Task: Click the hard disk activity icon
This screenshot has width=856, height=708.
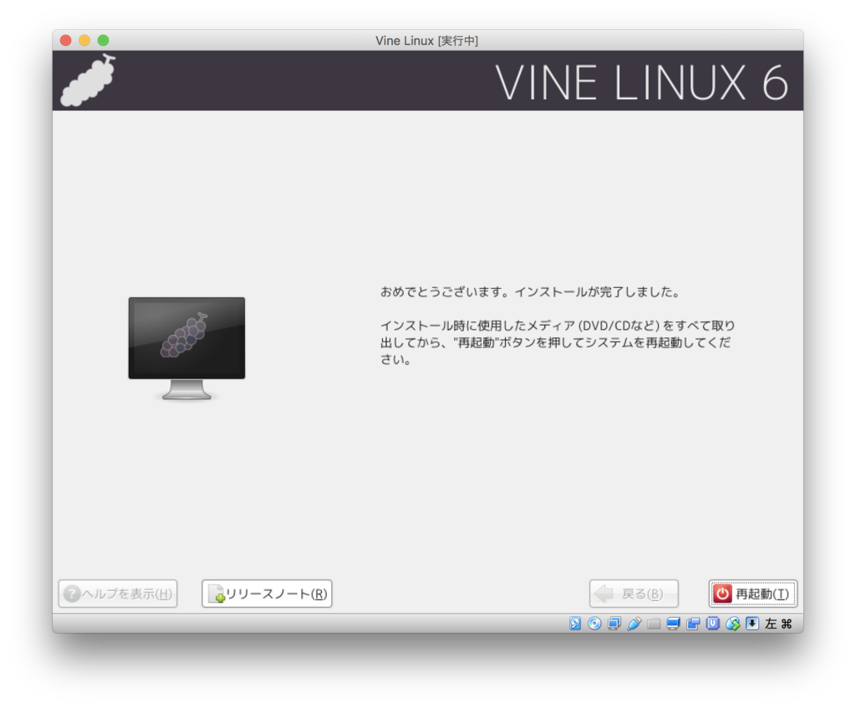Action: pos(575,624)
